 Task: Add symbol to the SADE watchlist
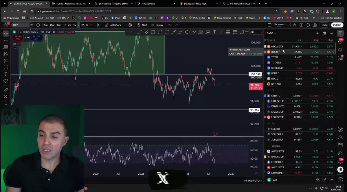pos(317,33)
